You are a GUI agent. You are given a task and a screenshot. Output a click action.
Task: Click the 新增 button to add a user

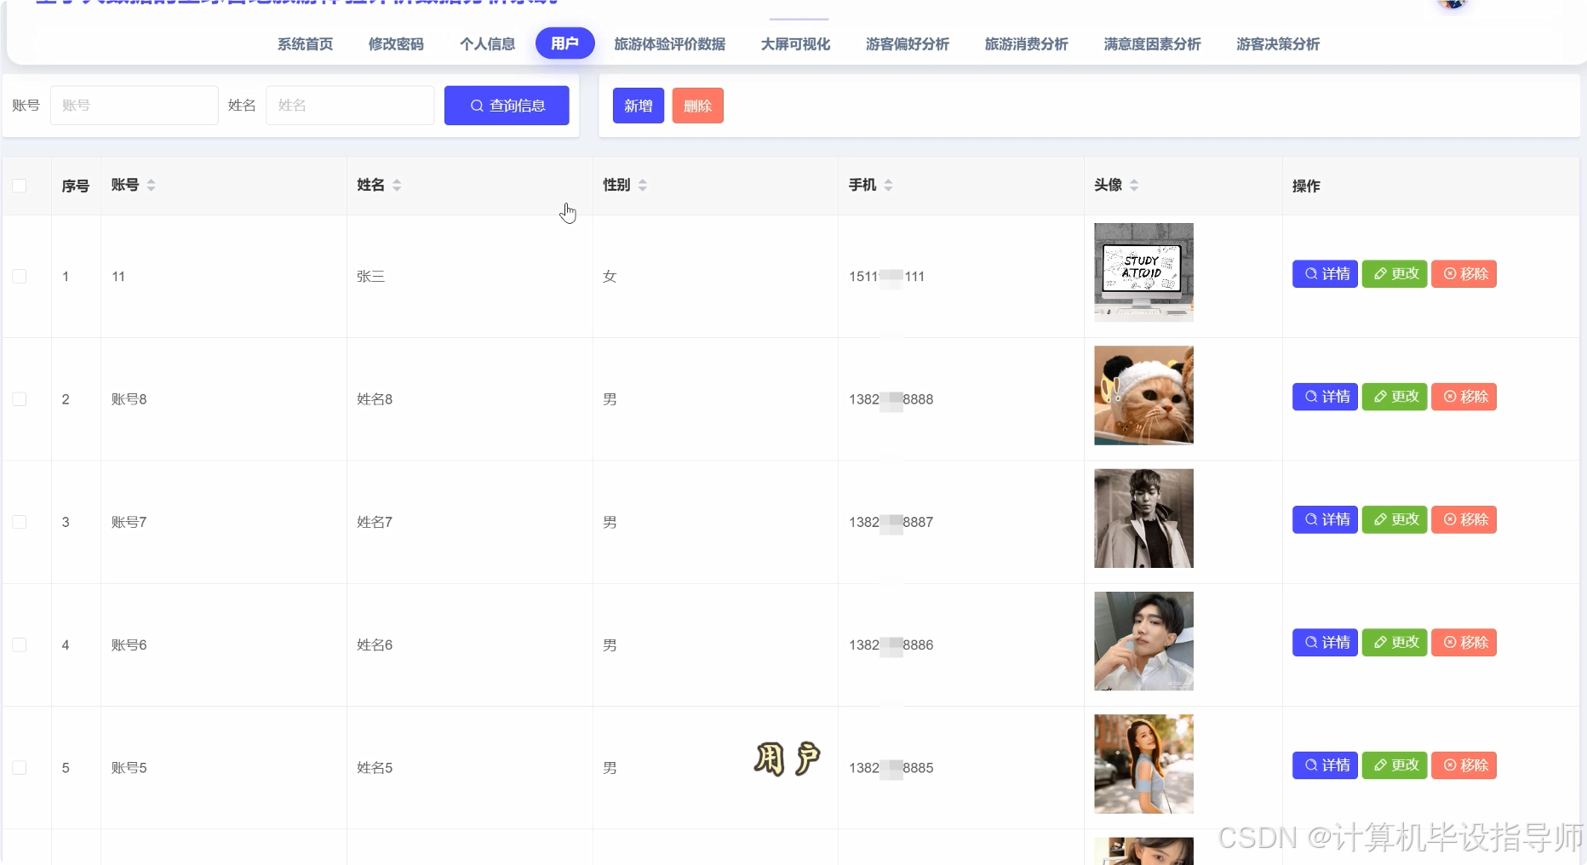[637, 106]
